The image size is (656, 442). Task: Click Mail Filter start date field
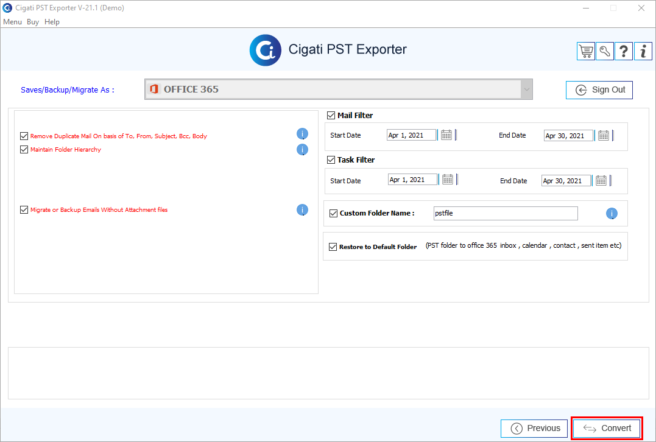411,135
